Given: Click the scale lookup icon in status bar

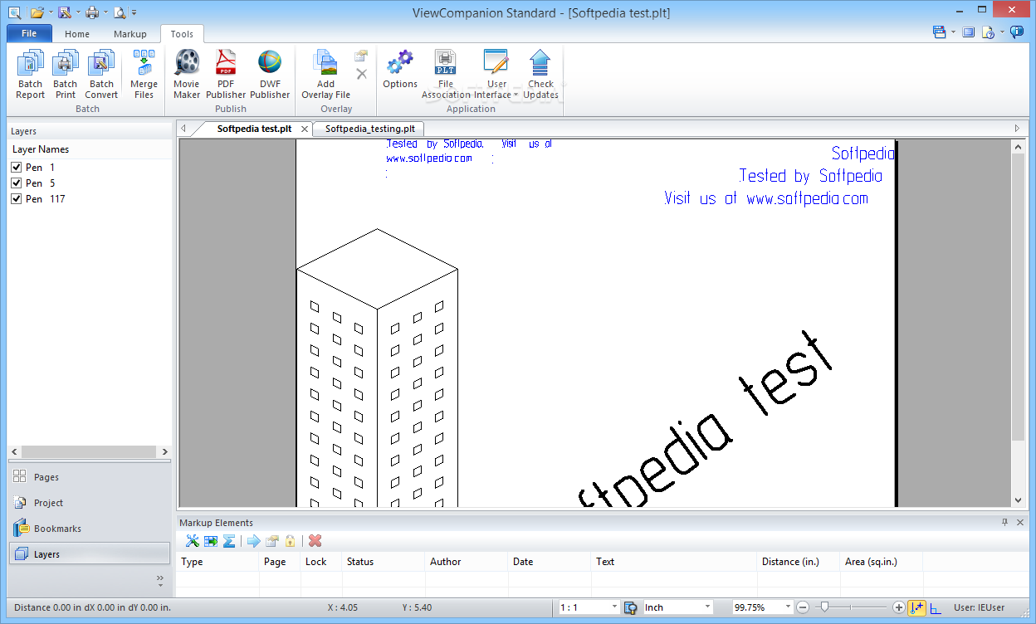Looking at the screenshot, I should point(630,607).
